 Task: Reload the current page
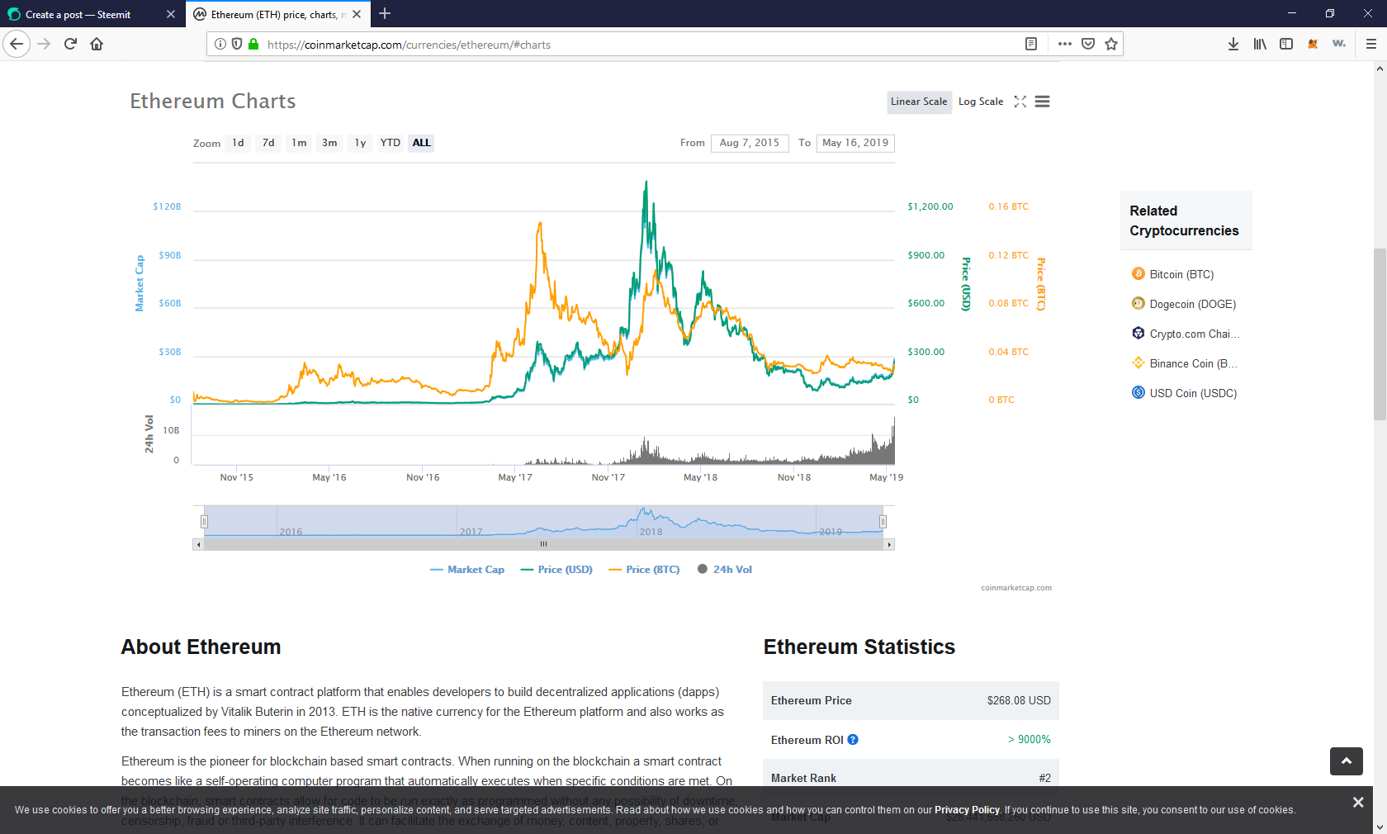click(70, 44)
